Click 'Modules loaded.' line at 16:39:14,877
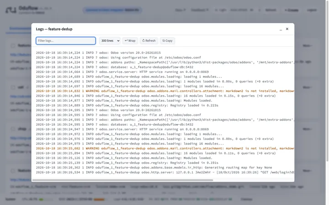 (124, 101)
